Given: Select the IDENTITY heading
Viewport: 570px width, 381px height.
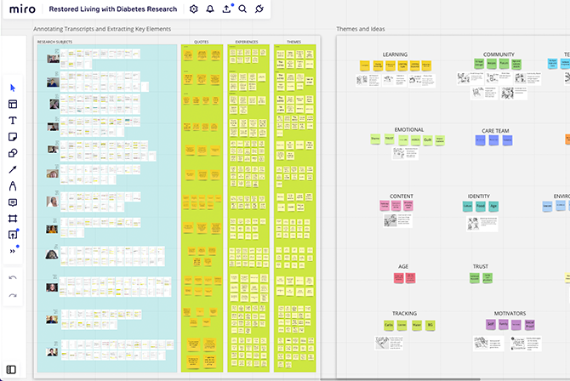Looking at the screenshot, I should point(479,196).
